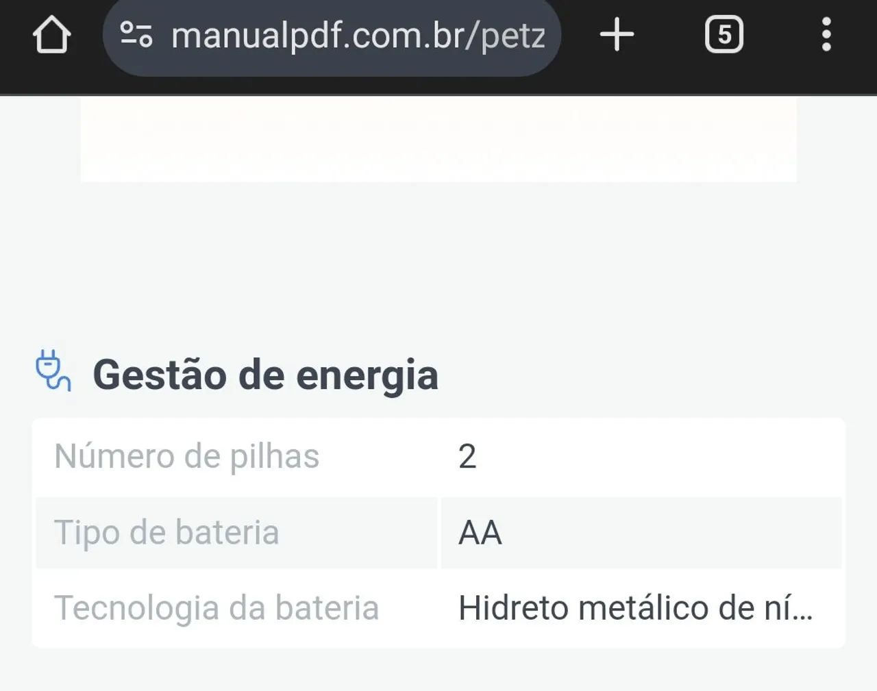
Task: Open the tab switcher showing 5 tabs
Action: (724, 34)
